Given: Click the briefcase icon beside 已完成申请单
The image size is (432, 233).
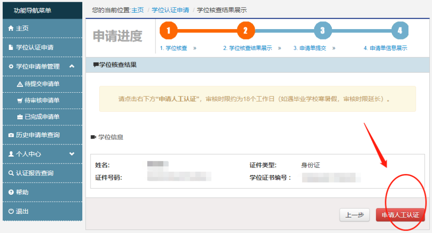Looking at the screenshot, I should [20, 117].
